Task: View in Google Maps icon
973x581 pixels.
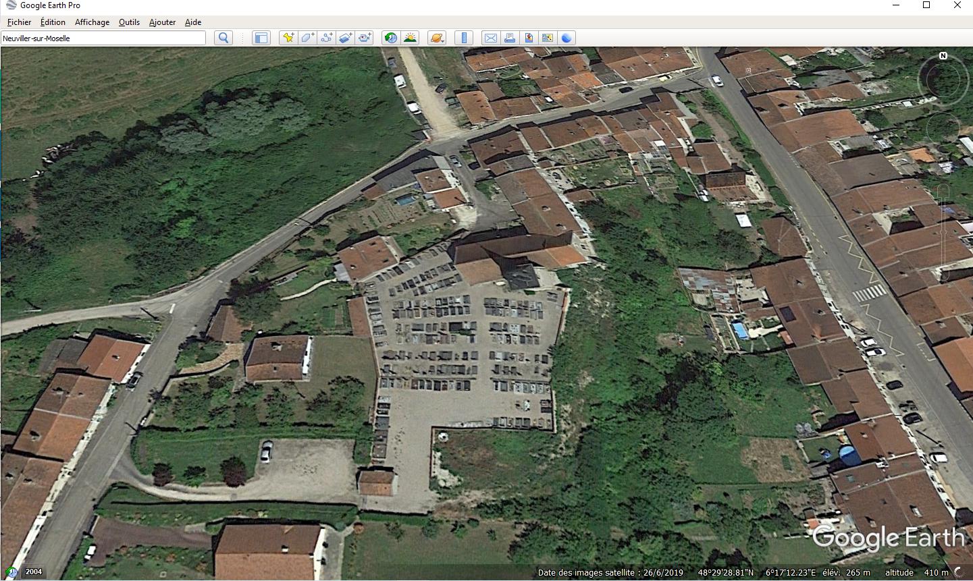Action: (x=548, y=38)
